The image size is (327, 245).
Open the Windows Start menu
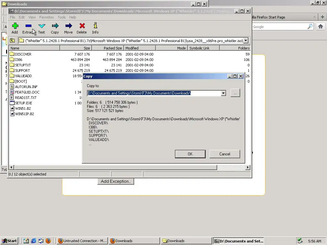(9, 241)
